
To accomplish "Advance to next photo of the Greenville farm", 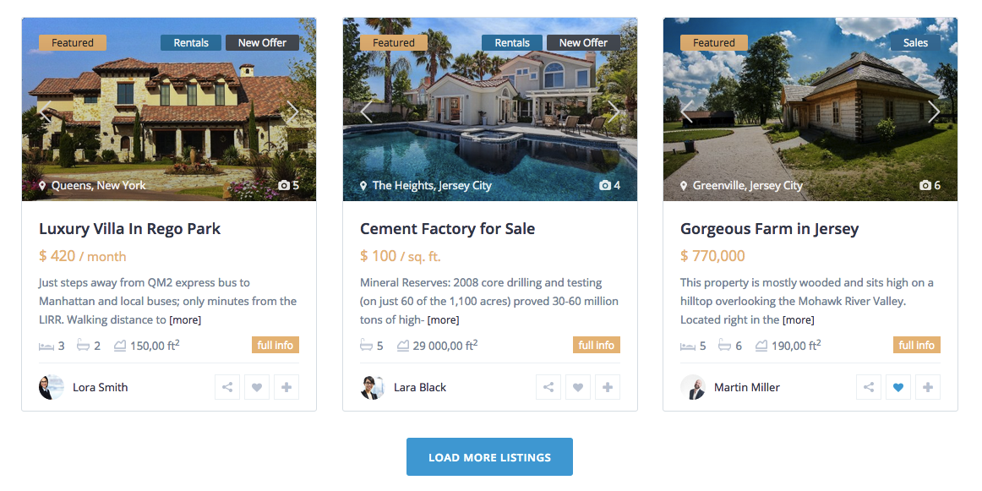I will click(x=934, y=112).
